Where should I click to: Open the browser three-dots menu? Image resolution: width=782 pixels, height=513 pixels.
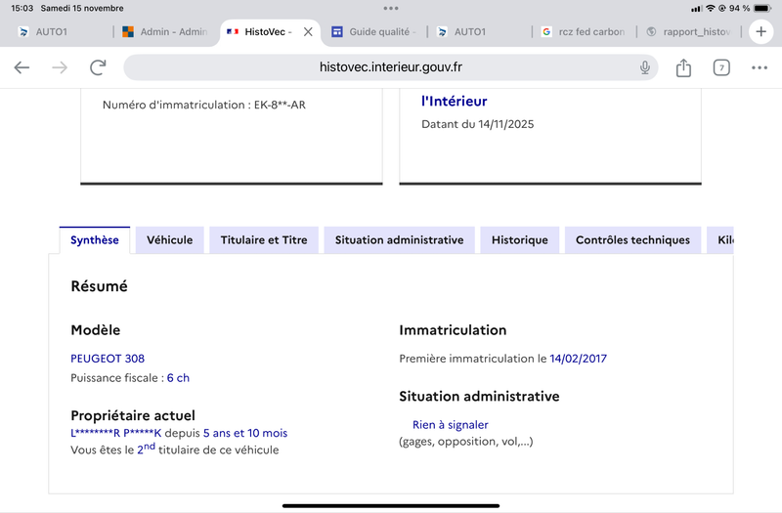[760, 67]
